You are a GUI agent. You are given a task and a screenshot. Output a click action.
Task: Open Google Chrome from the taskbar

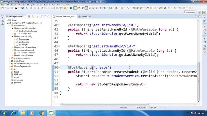pyautogui.click(x=42, y=113)
